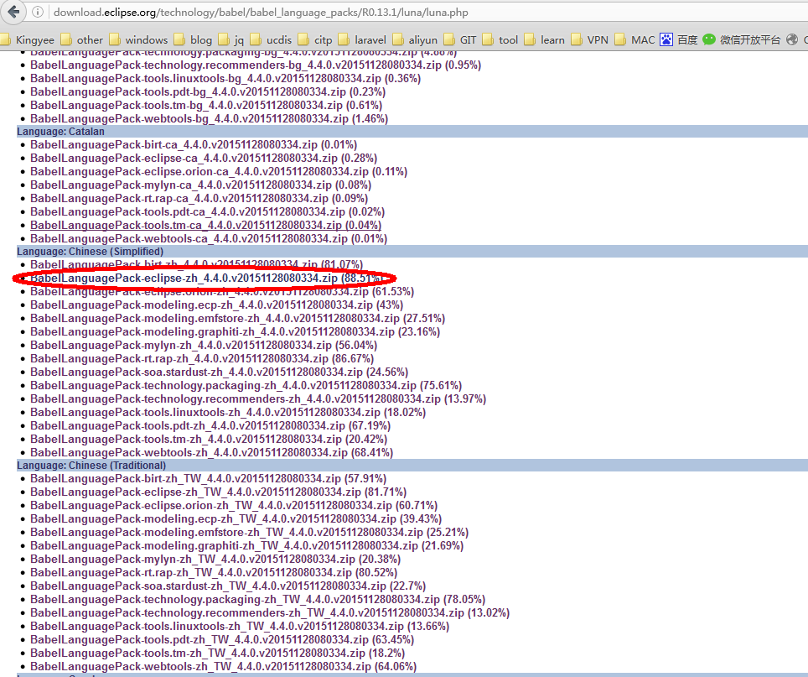808x677 pixels.
Task: Download eclipse.orion-ca language pack
Action: tap(219, 171)
